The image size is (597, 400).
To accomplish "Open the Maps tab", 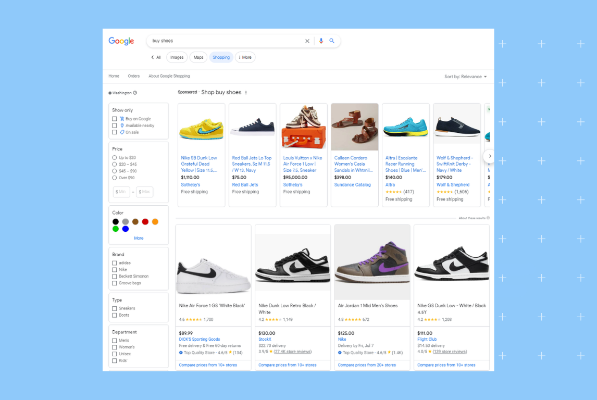I will [x=198, y=57].
